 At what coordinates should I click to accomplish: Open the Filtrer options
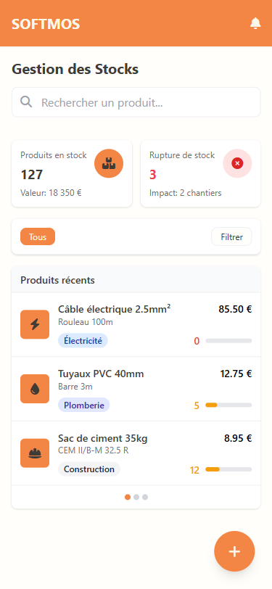pyautogui.click(x=231, y=236)
